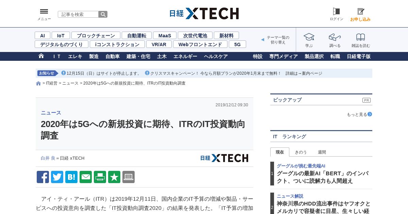This screenshot has width=408, height=214.
Task: Open the 製造 navigation menu
Action: point(94,56)
